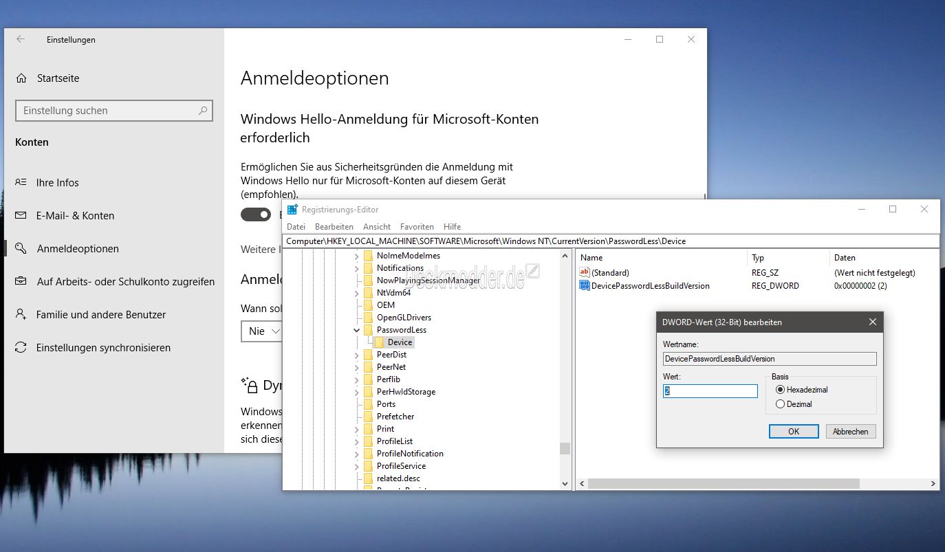This screenshot has height=552, width=945.
Task: Close the DWORD-Wert bearbeiten dialog with X
Action: 872,322
